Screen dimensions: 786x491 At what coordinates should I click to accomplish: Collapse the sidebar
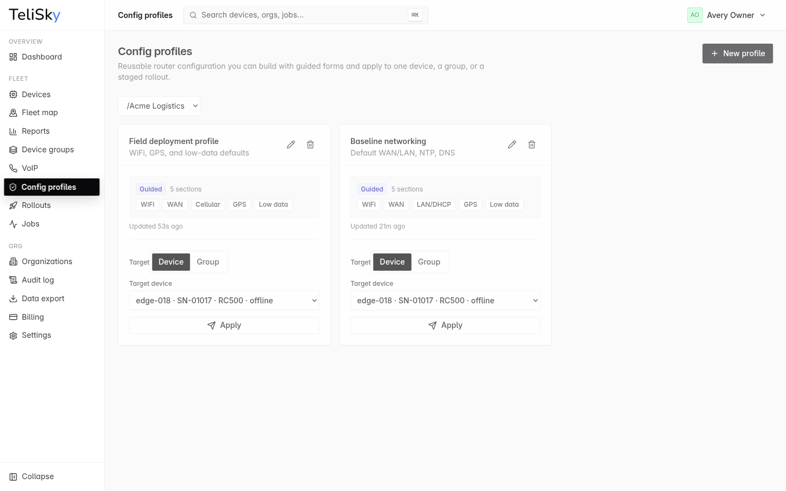[52, 476]
